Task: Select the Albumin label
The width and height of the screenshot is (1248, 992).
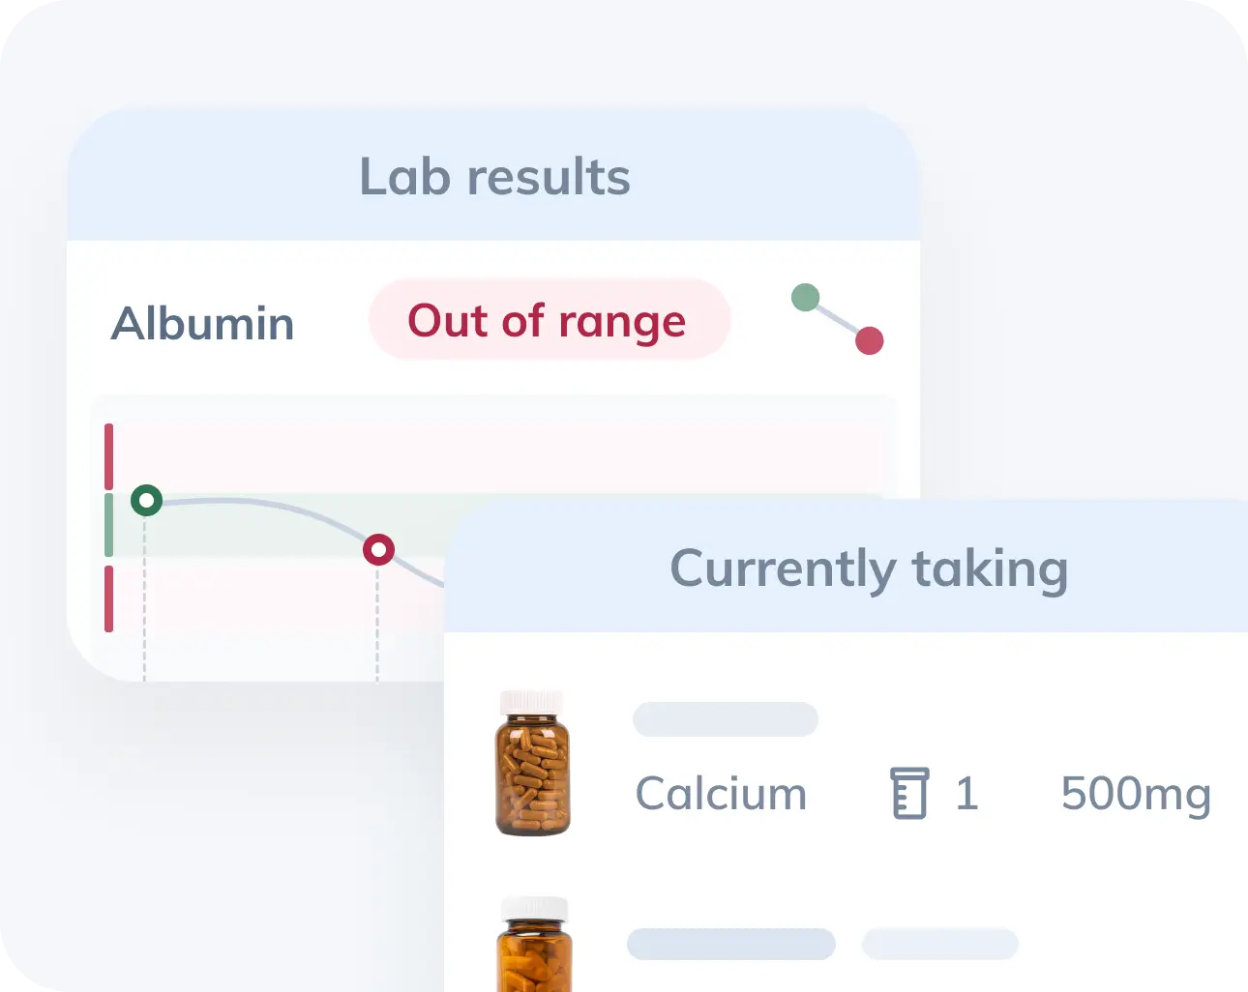Action: [203, 323]
